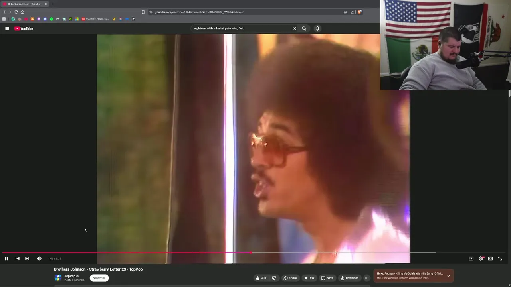The height and width of the screenshot is (287, 511).
Task: Open the Spotify green bookmark
Action: pos(51,19)
